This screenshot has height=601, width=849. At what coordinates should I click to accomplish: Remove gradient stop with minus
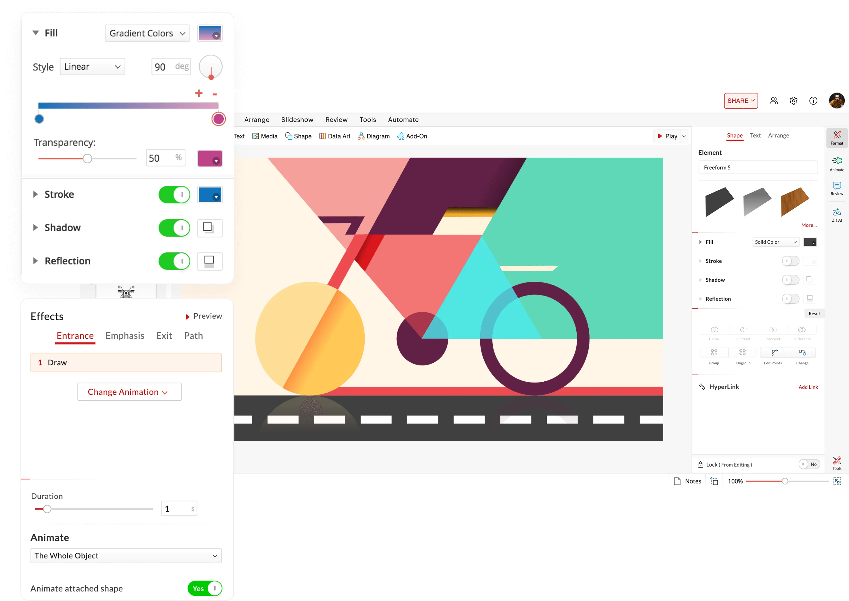[215, 94]
